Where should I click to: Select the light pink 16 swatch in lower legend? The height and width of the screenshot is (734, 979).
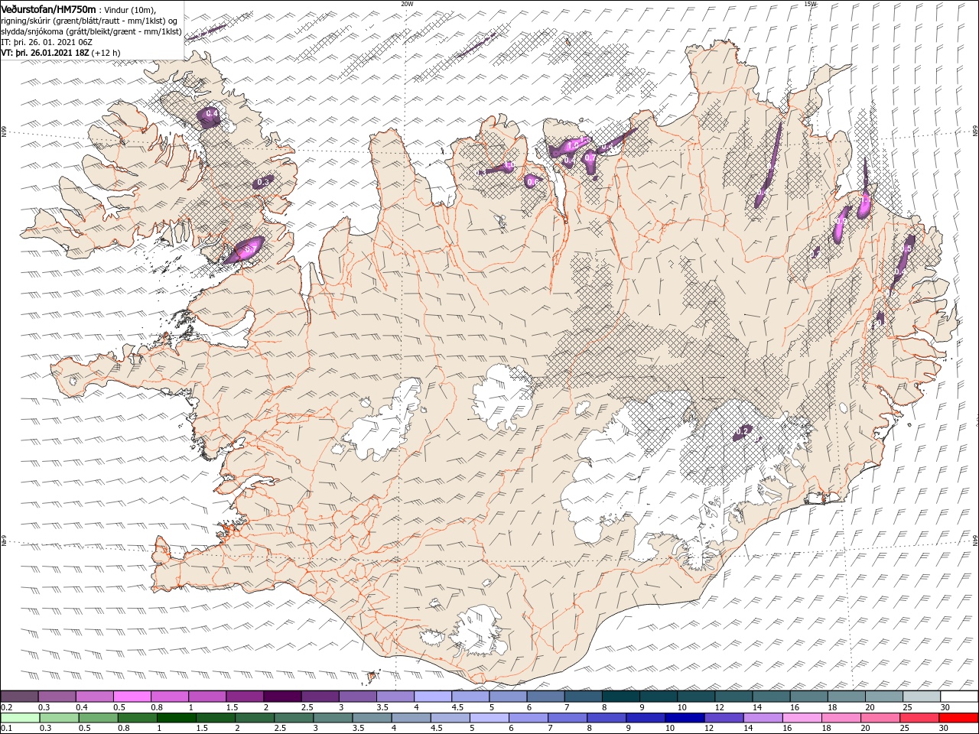coord(802,718)
